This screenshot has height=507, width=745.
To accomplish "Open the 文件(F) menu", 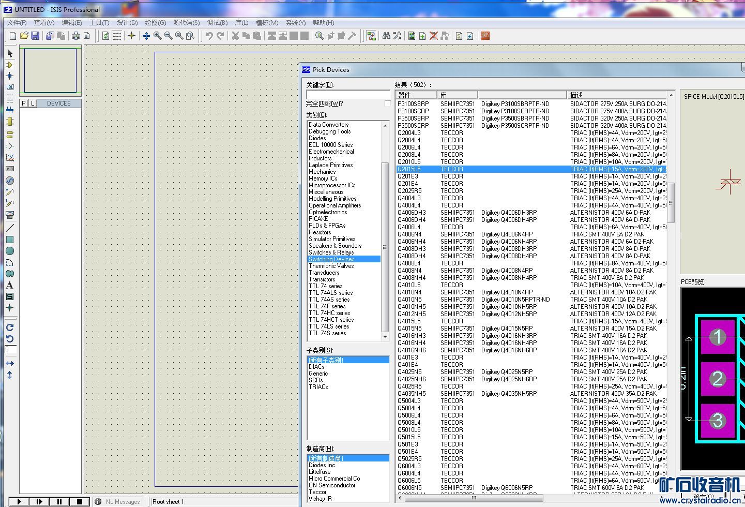I will point(17,23).
